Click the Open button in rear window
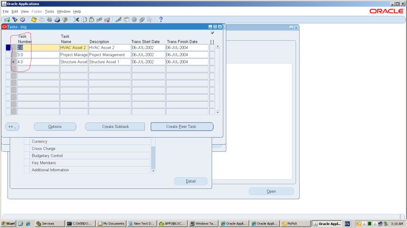Viewport: 407px width, 228px height. pyautogui.click(x=271, y=191)
